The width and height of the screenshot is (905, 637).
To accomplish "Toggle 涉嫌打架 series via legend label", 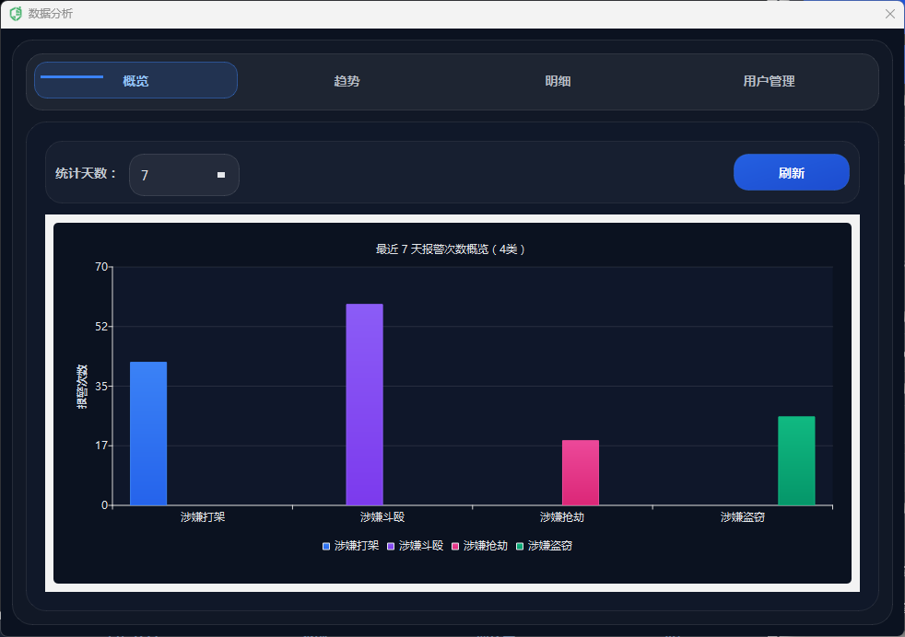I will pyautogui.click(x=356, y=546).
